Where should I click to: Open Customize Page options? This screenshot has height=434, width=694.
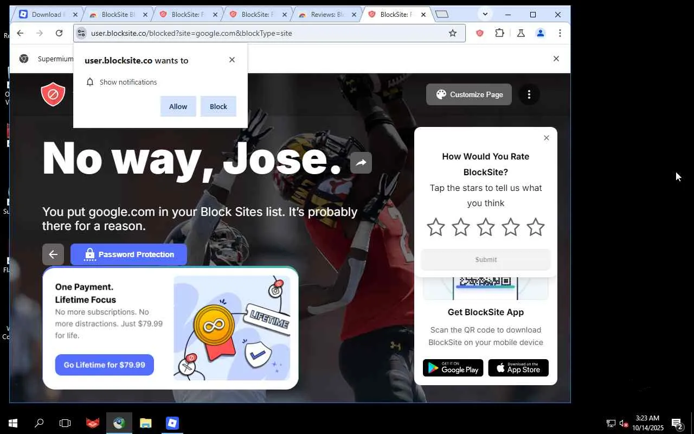[469, 94]
